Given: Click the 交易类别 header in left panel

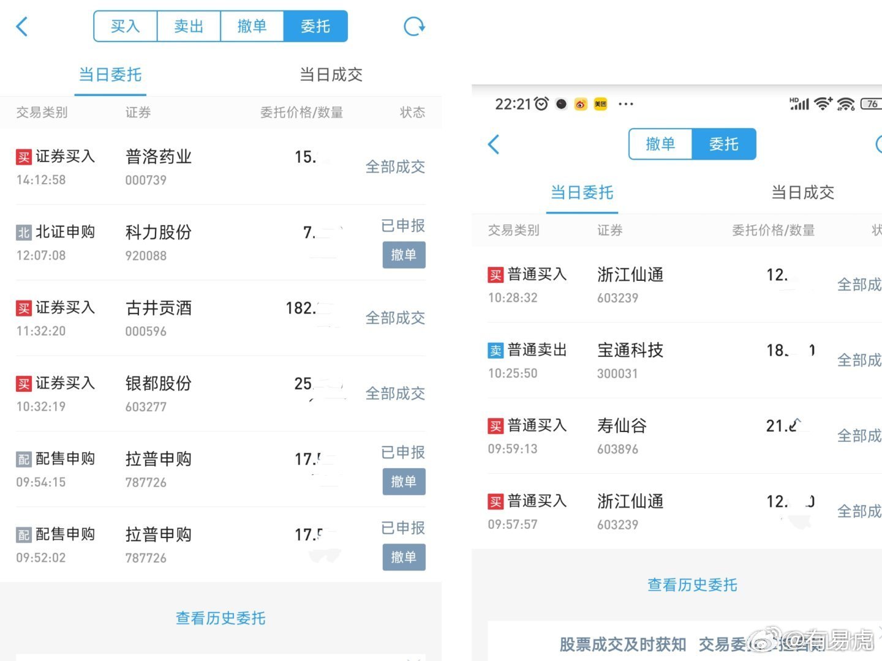Looking at the screenshot, I should click(42, 113).
